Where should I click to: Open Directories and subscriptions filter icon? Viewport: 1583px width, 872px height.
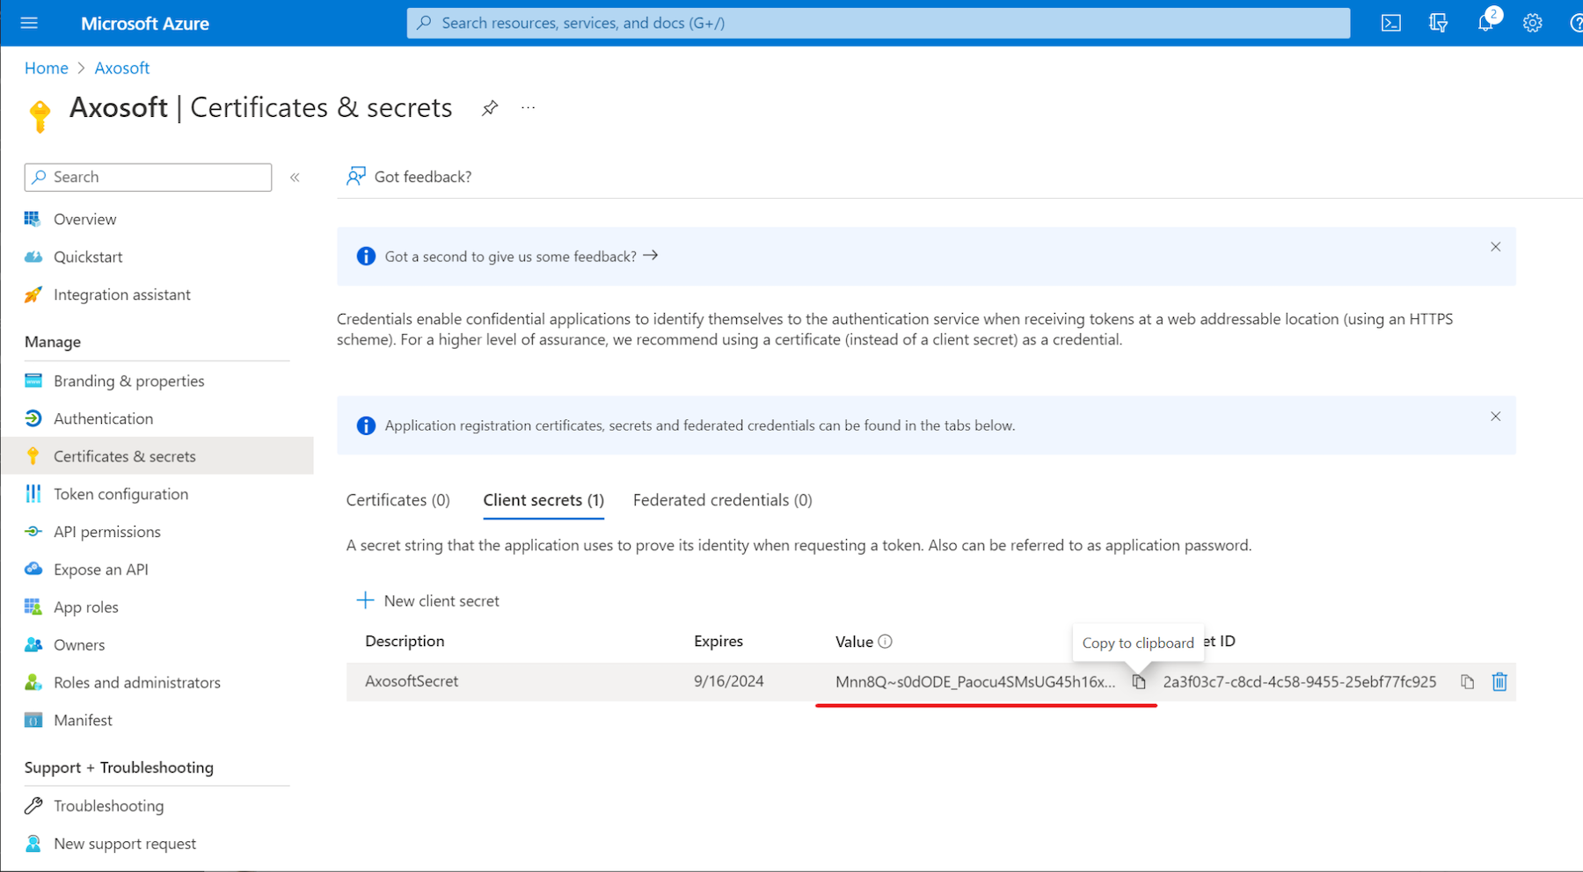click(x=1438, y=23)
